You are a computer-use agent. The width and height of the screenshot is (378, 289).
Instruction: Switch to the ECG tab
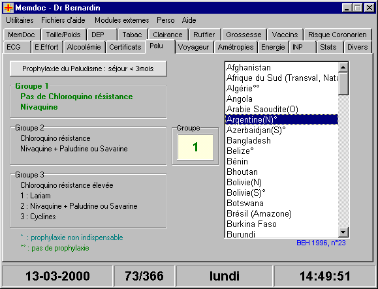point(17,47)
